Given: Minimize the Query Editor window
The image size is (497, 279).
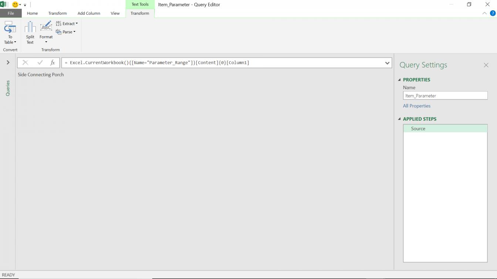Looking at the screenshot, I should [x=452, y=4].
